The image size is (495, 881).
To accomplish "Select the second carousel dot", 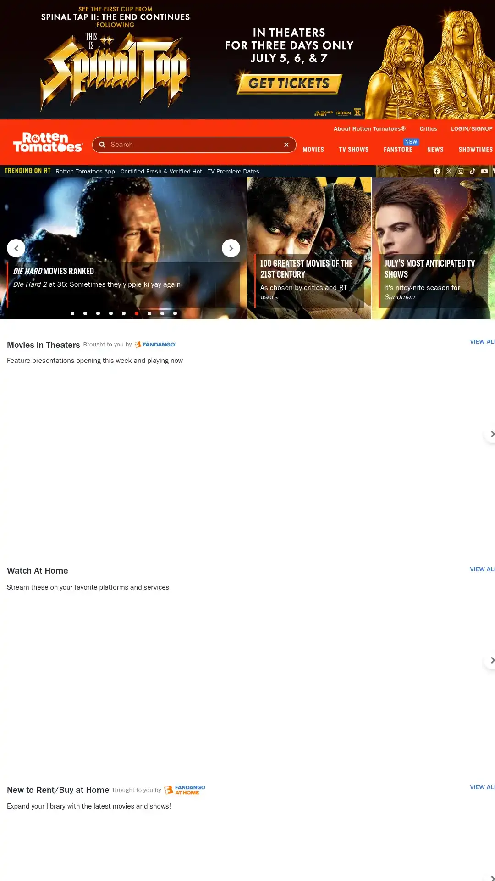I will click(85, 313).
